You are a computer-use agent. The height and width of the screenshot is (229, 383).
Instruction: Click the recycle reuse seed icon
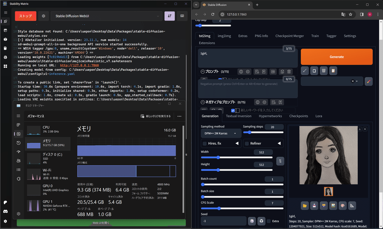click(261, 221)
